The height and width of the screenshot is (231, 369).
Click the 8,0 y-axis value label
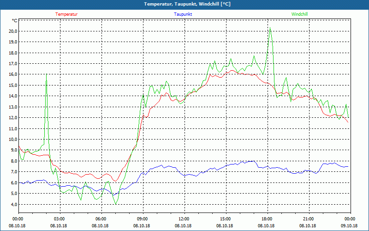13,161
